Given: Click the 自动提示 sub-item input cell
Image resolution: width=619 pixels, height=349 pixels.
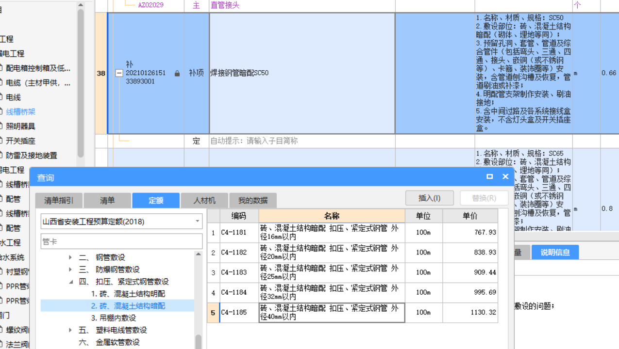Looking at the screenshot, I should pyautogui.click(x=302, y=141).
